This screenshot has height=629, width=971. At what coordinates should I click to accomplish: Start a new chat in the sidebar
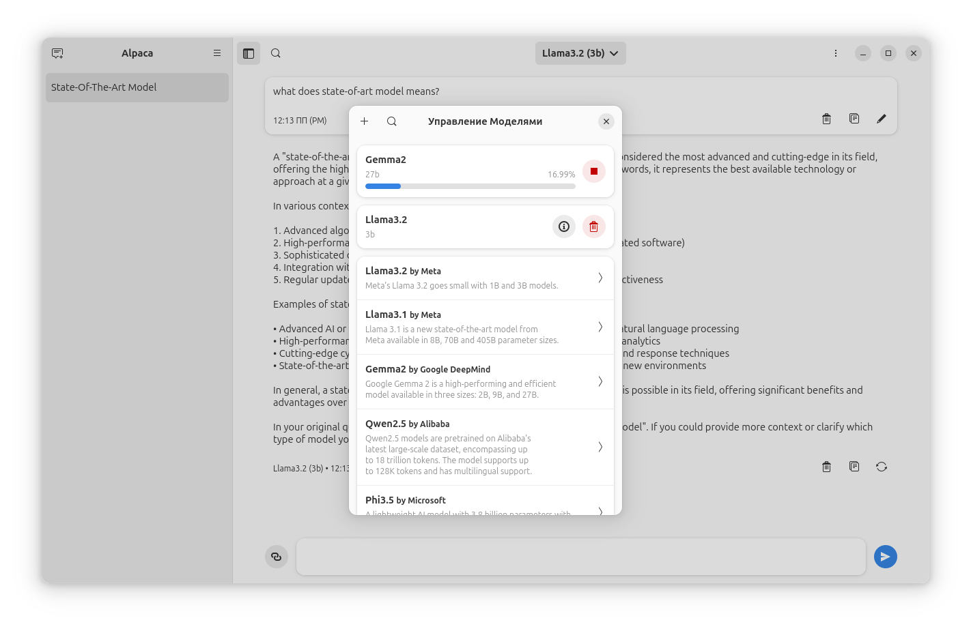coord(57,53)
